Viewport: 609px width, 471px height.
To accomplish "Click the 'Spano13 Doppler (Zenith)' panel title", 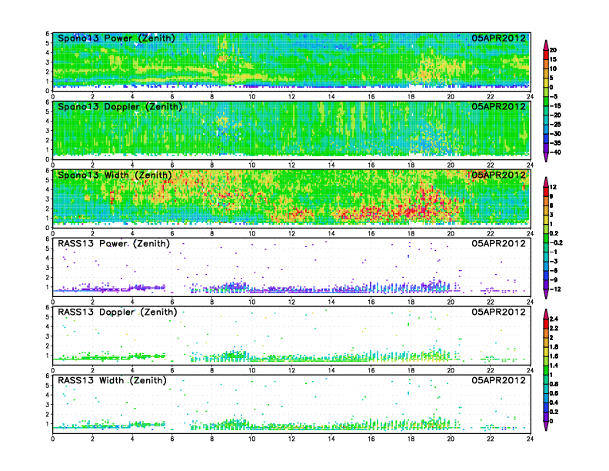I will click(120, 107).
